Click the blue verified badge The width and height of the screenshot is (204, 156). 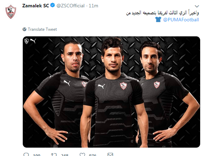(x=53, y=5)
